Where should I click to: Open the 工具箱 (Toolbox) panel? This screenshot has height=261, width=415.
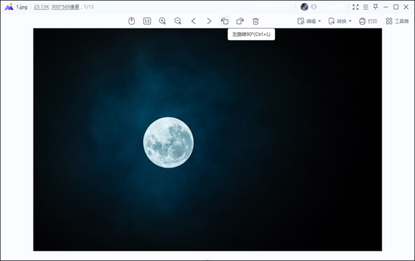tap(397, 21)
